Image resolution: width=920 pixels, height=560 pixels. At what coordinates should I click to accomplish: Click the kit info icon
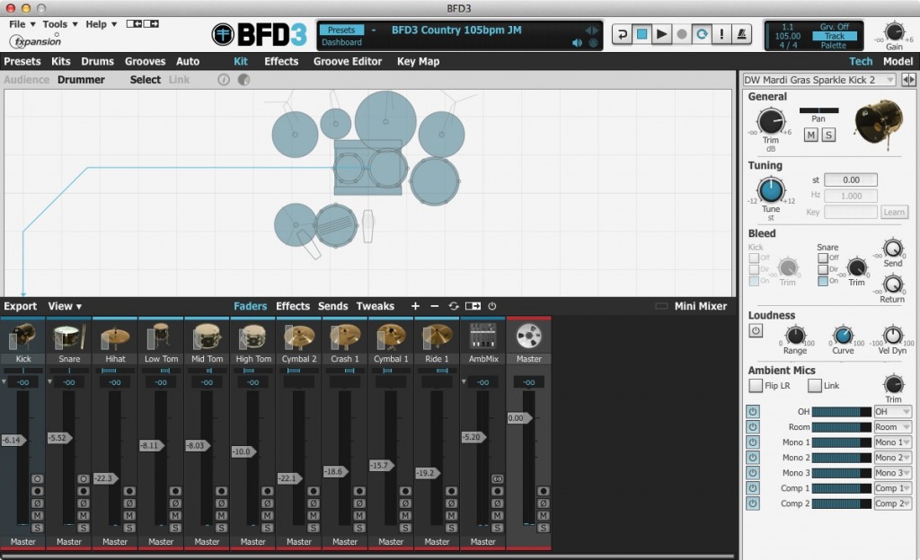(224, 80)
